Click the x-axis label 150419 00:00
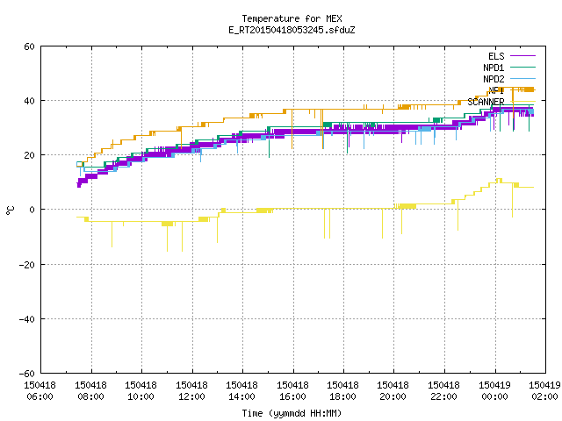Screen dimensions: 562x421 (495, 391)
